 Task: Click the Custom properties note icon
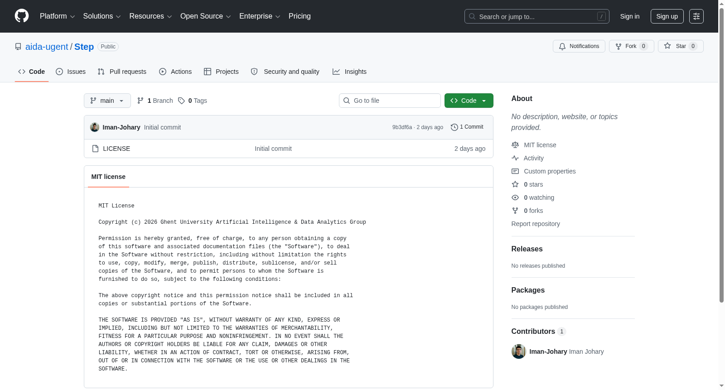click(x=515, y=171)
